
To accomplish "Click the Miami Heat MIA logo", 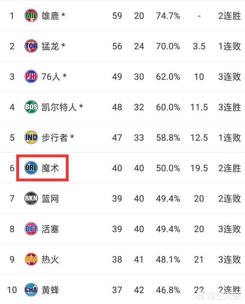I will pos(31,259).
